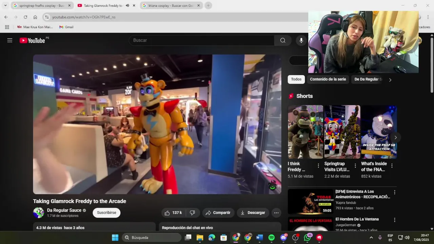Close the ktiana cosplay tab
This screenshot has width=434, height=244.
click(x=198, y=5)
